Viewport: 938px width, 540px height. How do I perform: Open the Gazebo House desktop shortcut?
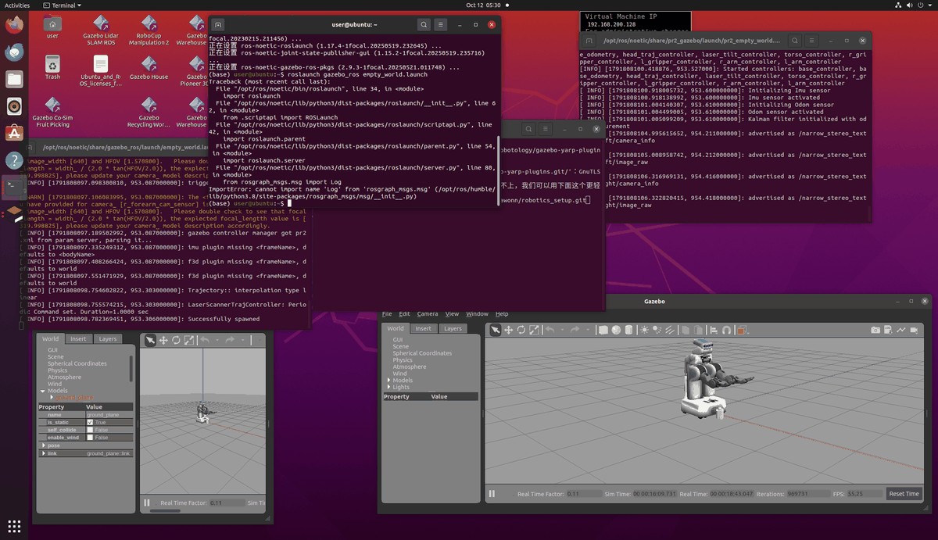[149, 66]
